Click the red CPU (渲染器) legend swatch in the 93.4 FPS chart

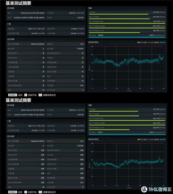[x=149, y=43]
